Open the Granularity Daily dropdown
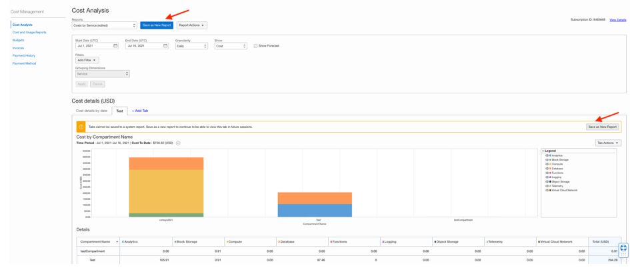The width and height of the screenshot is (630, 276). (x=191, y=46)
